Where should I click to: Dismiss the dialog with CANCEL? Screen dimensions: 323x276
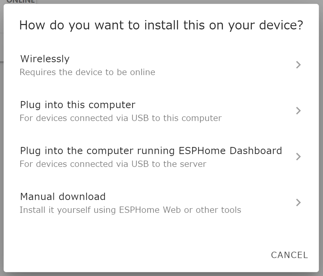(x=289, y=255)
